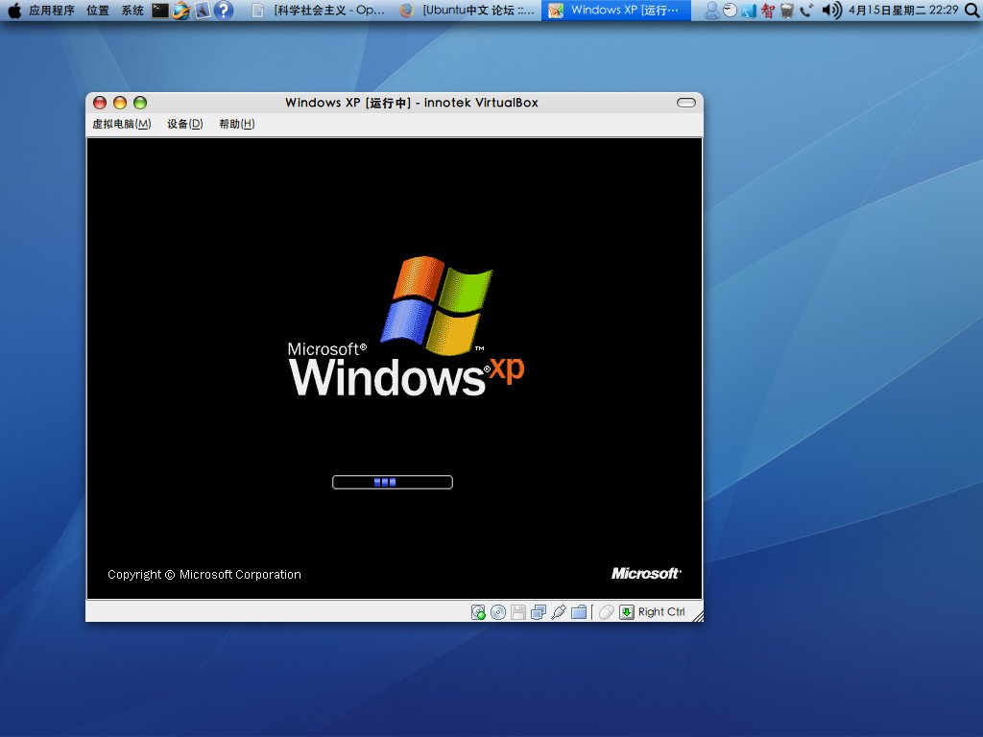
Task: Open the Apple logo main menu
Action: click(14, 11)
